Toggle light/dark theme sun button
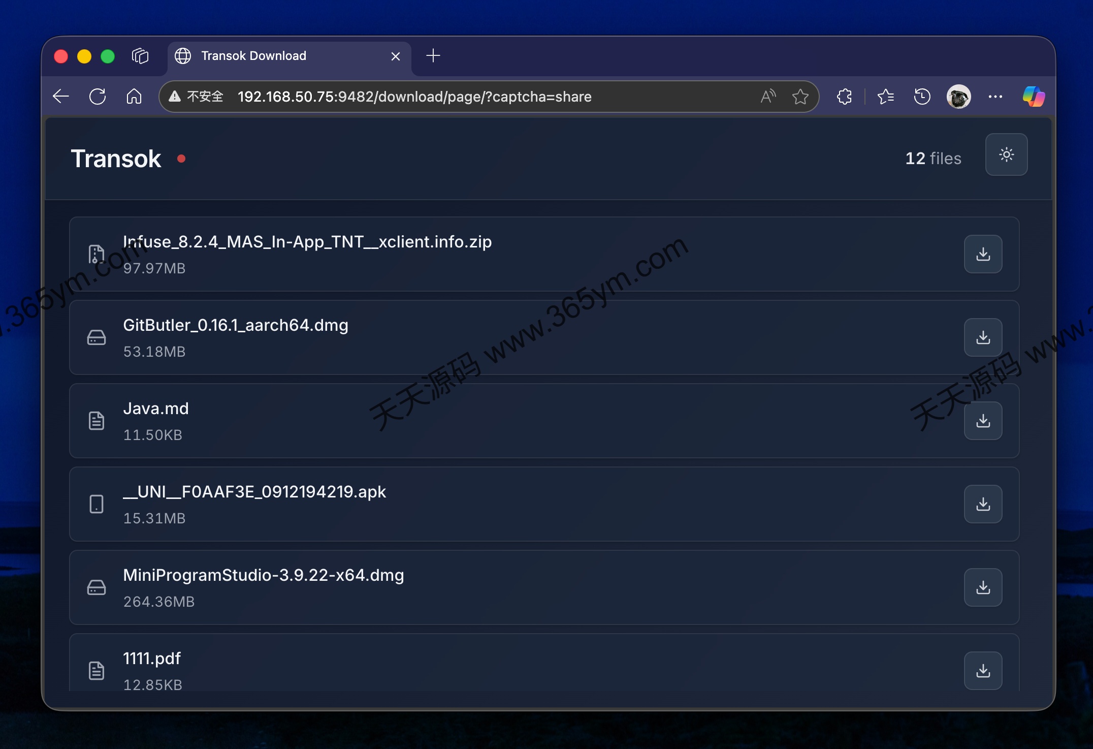Viewport: 1093px width, 749px height. pyautogui.click(x=1006, y=155)
